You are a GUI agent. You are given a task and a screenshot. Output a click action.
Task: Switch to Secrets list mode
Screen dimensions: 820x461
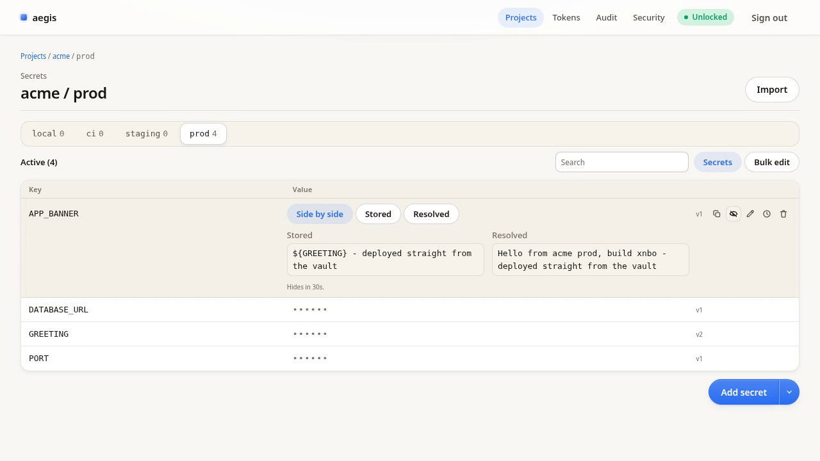(x=717, y=162)
